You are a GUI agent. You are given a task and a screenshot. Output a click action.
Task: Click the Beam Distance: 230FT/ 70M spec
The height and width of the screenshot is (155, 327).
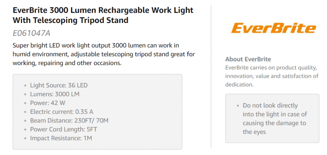69,121
